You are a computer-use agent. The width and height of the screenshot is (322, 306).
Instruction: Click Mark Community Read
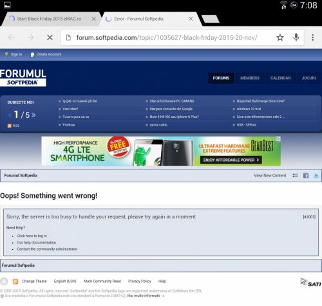tap(102, 281)
